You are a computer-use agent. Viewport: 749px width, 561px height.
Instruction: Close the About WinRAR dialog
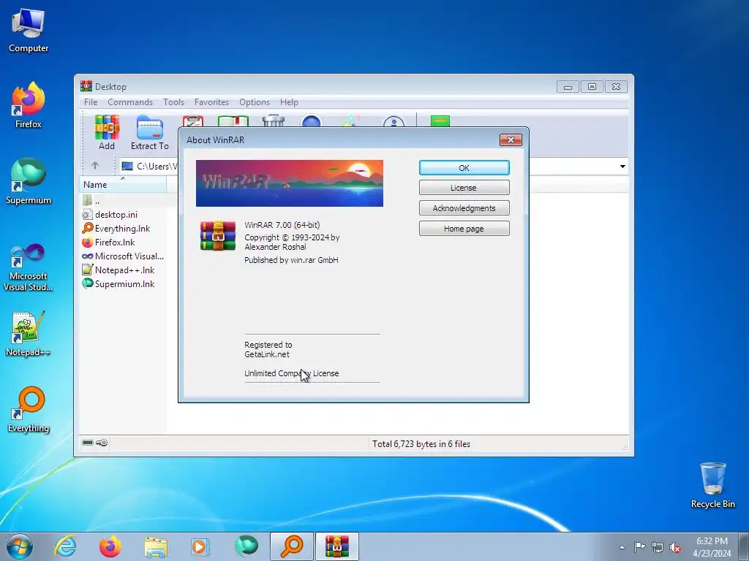click(x=511, y=140)
